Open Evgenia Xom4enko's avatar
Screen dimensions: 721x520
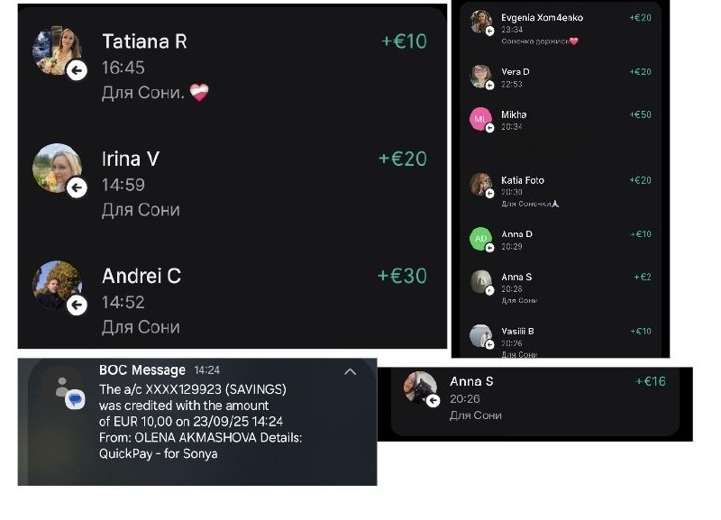(x=480, y=22)
